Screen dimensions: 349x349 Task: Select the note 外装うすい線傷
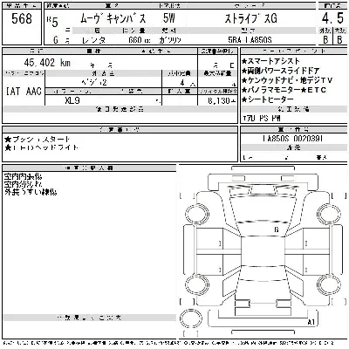pos(31,192)
